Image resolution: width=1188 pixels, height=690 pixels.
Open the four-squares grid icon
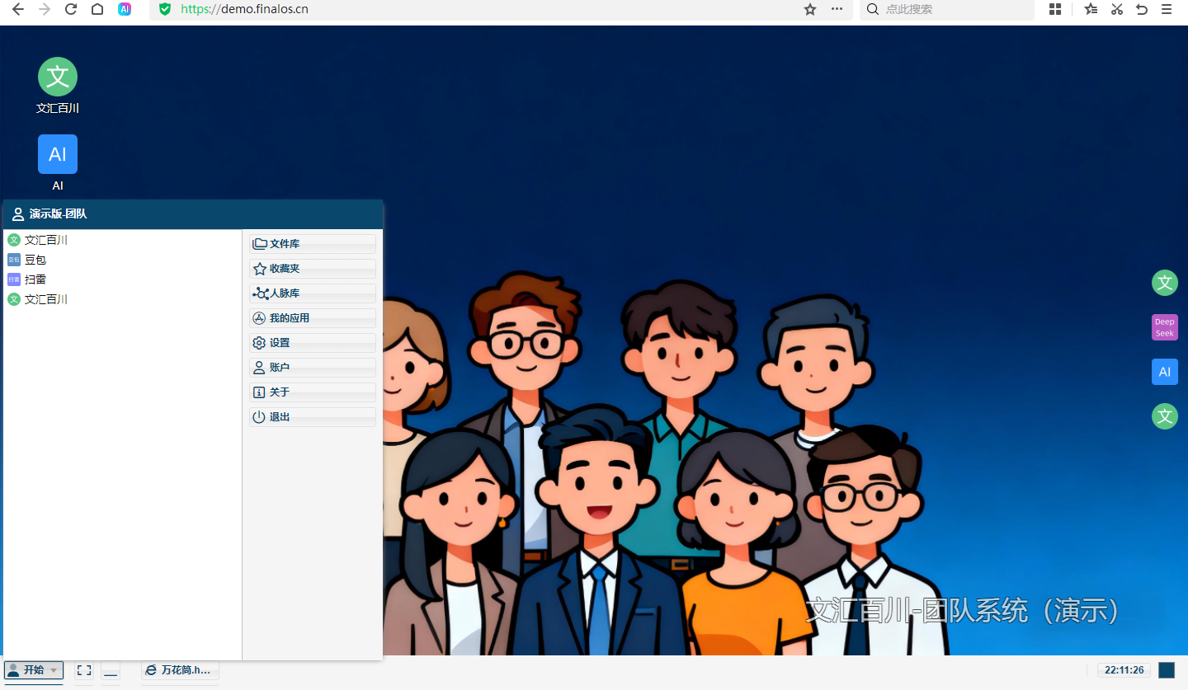(x=1055, y=9)
